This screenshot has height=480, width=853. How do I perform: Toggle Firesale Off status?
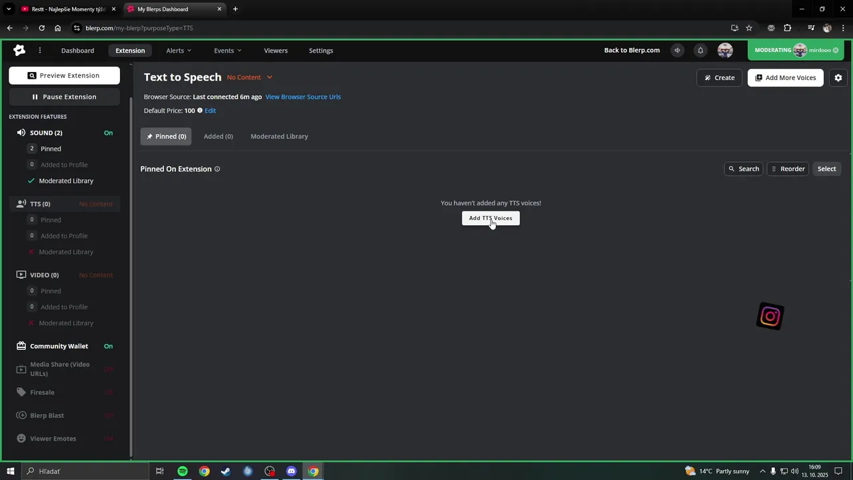click(108, 392)
